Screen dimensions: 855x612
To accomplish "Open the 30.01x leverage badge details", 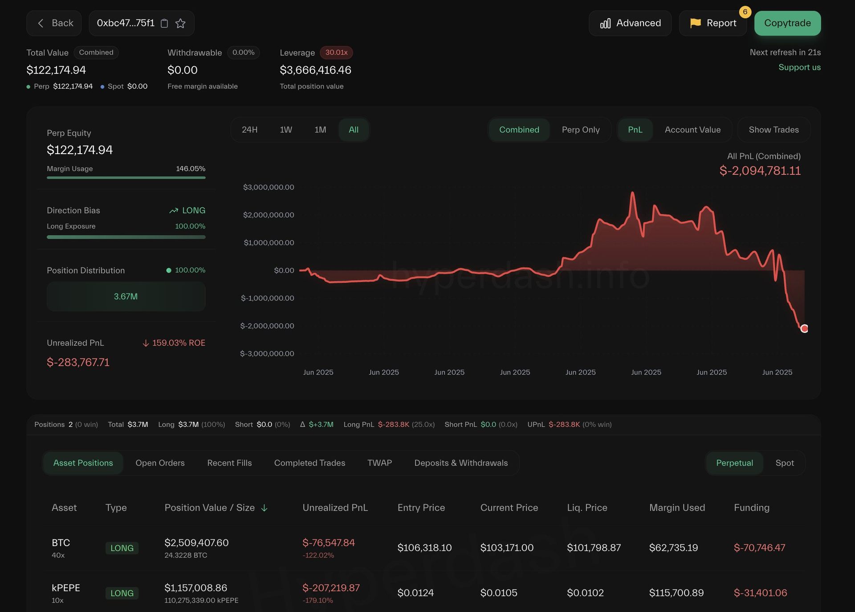I will (336, 53).
